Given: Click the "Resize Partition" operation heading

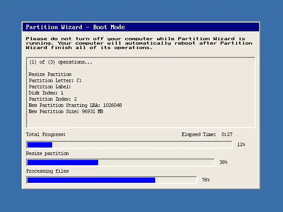Looking at the screenshot, I should click(x=50, y=74).
